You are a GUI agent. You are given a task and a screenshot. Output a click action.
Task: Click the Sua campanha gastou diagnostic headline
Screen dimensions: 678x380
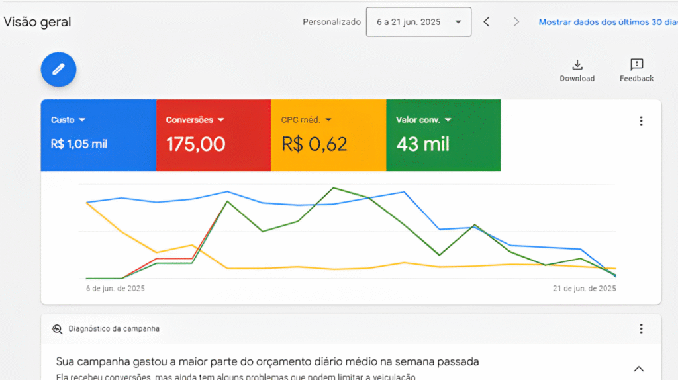(267, 362)
